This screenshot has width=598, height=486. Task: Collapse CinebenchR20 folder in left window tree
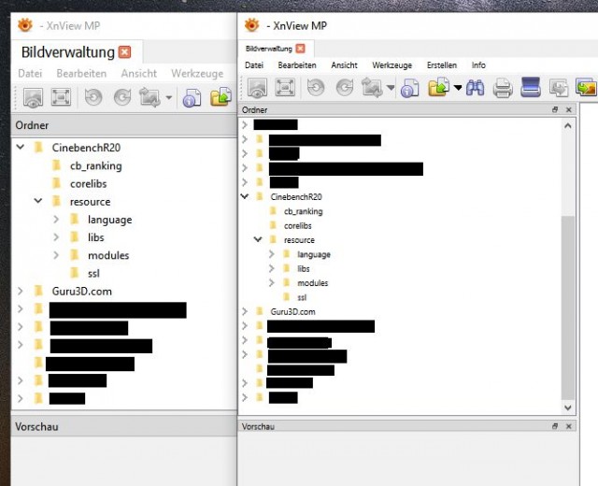(x=21, y=147)
